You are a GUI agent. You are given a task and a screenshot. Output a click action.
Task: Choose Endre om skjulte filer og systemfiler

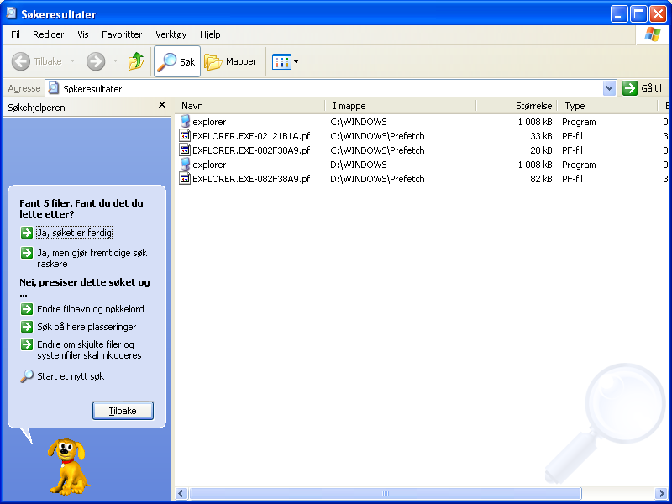pyautogui.click(x=89, y=349)
